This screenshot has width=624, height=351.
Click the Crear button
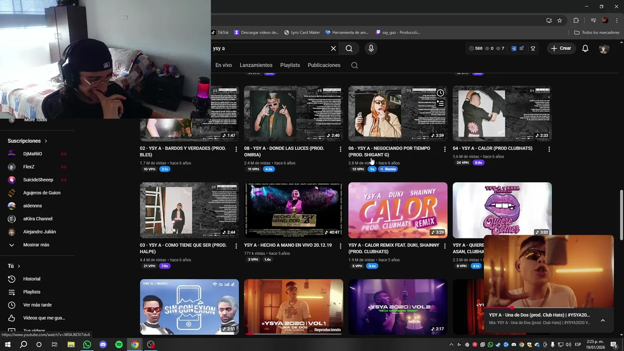pos(561,48)
